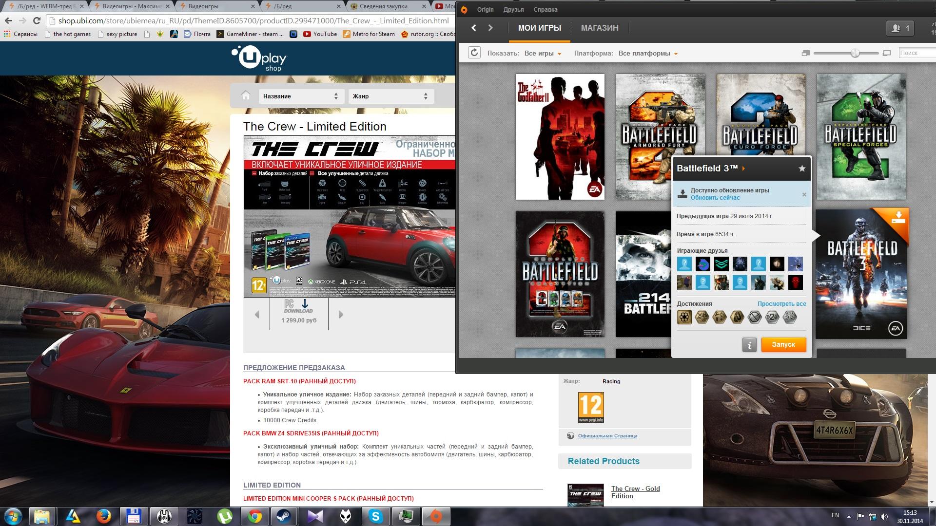Go forward in Origin navigation
Screen dimensions: 936x526
pos(490,28)
